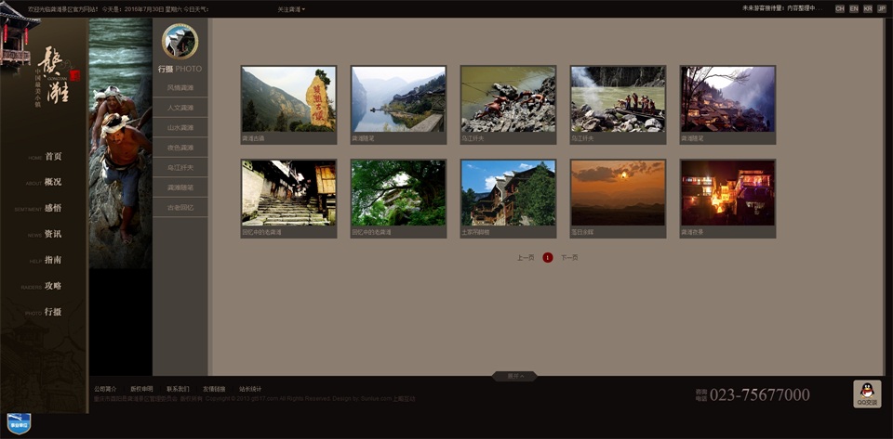Screen dimensions: 893x439
Task: Go to 首页 HOME in sidebar
Action: [53, 157]
